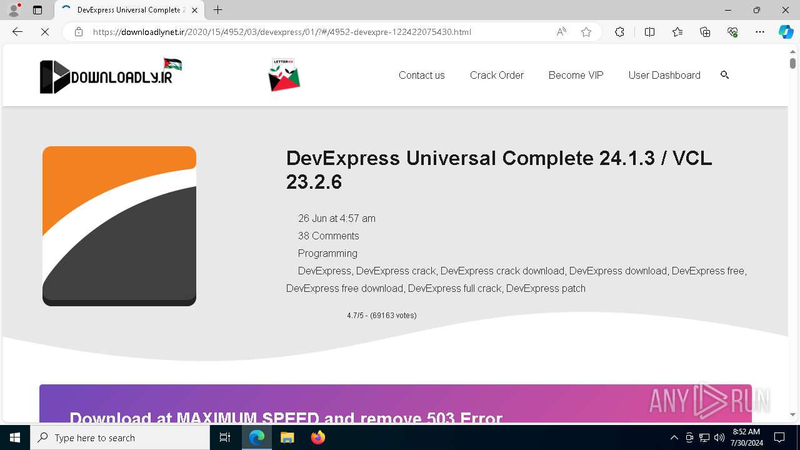Screen dimensions: 800x450
Task: Open the tab actions menu icon
Action: click(37, 10)
